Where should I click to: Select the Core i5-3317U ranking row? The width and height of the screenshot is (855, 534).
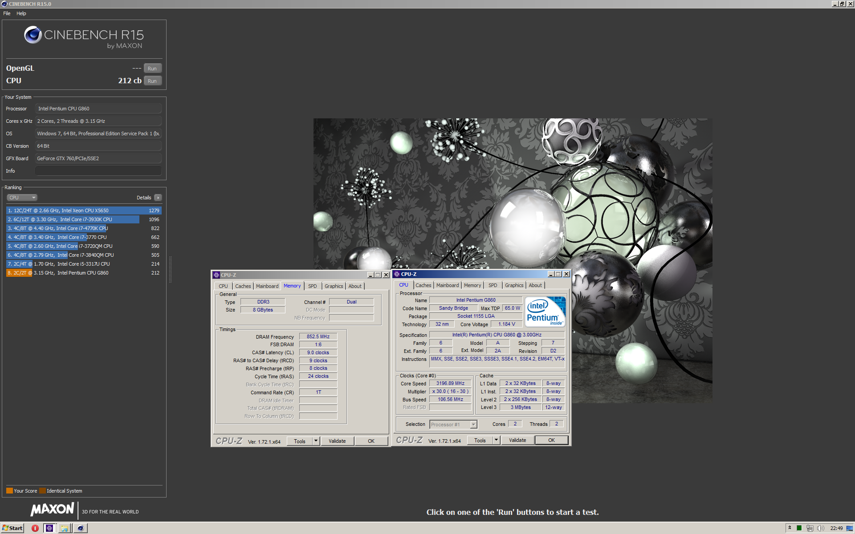click(84, 264)
